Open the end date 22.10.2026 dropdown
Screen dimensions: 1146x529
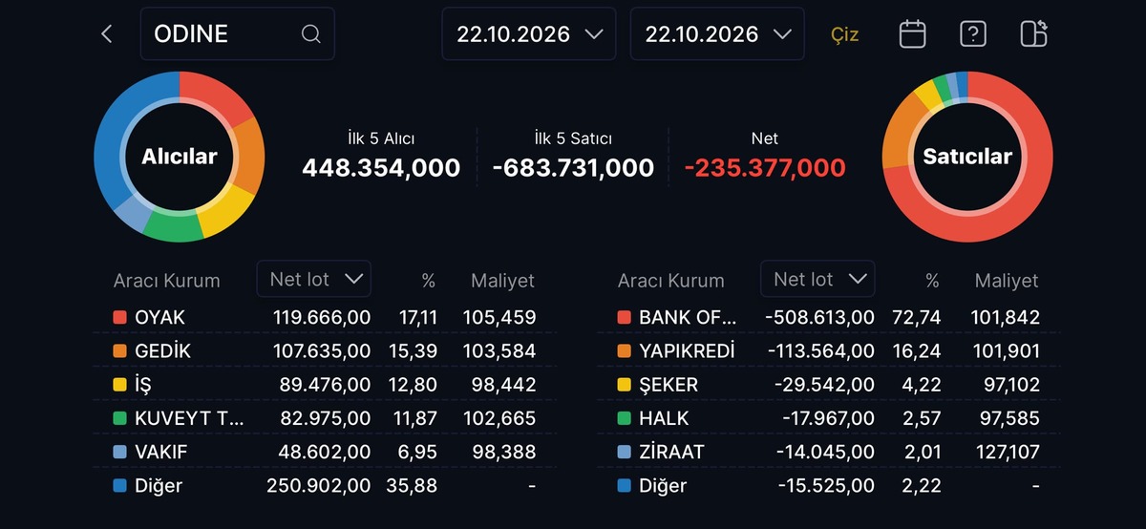click(x=717, y=34)
